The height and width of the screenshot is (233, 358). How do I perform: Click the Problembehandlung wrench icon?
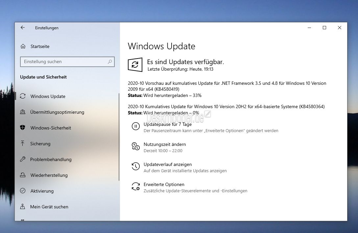pyautogui.click(x=23, y=159)
